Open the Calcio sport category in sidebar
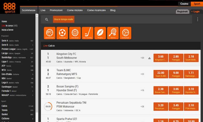 (x=17, y=106)
